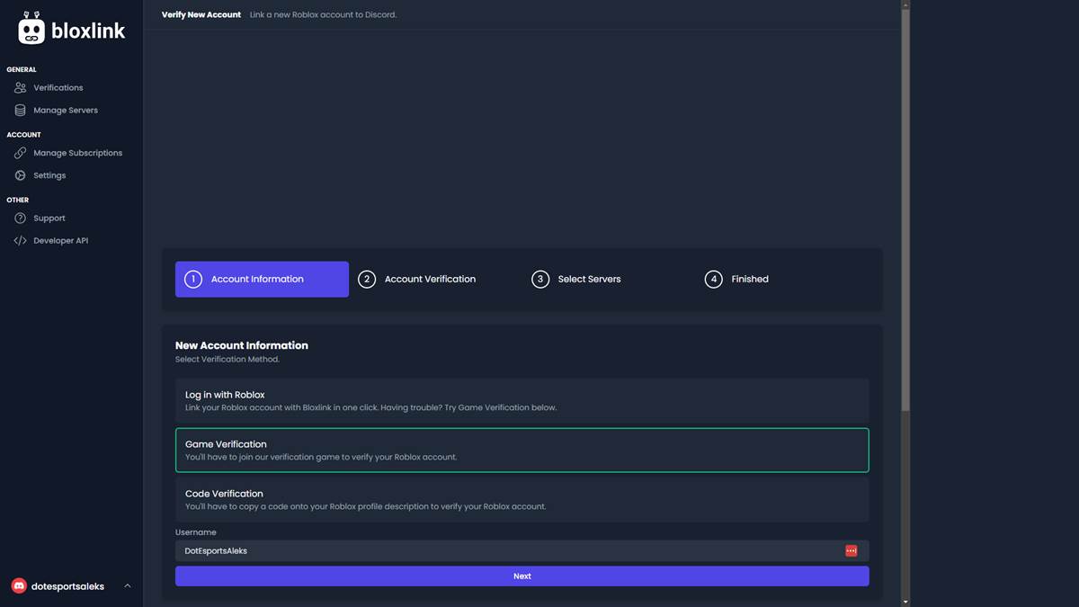This screenshot has height=607, width=1079.
Task: Click the Verifications people icon
Action: coord(20,88)
